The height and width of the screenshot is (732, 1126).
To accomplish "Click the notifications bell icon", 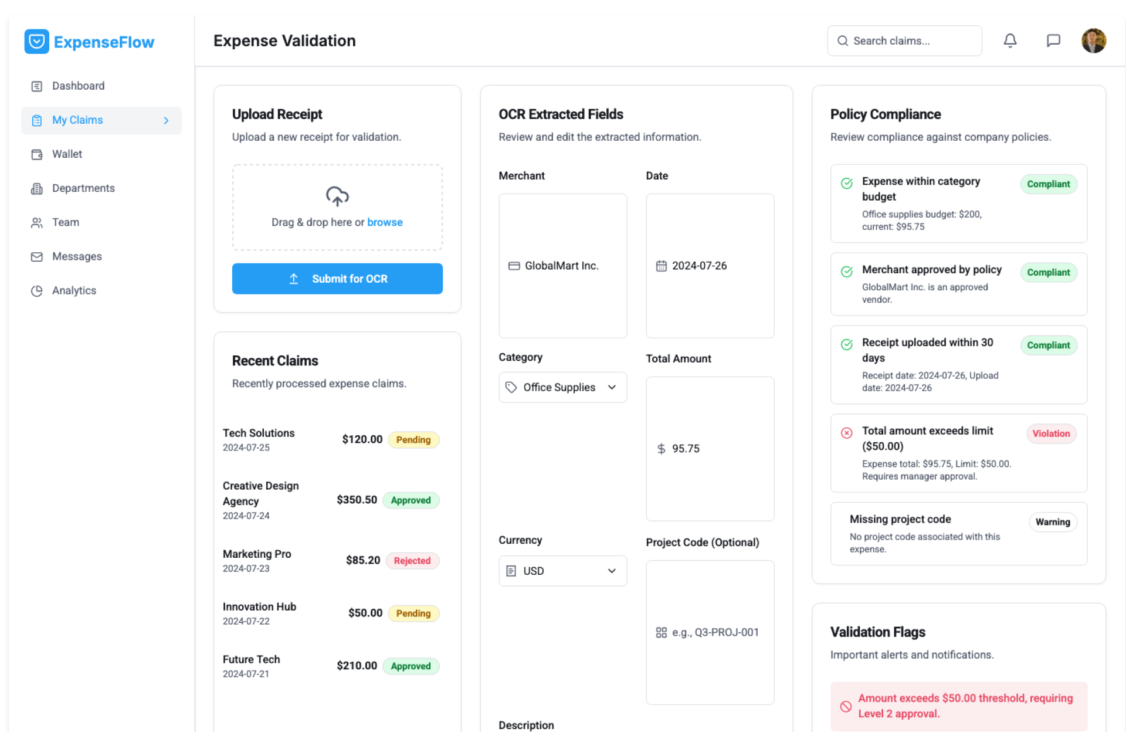I will pyautogui.click(x=1010, y=40).
